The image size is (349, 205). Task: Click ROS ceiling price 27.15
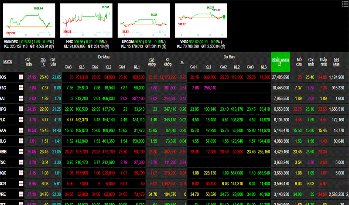(x=31, y=77)
